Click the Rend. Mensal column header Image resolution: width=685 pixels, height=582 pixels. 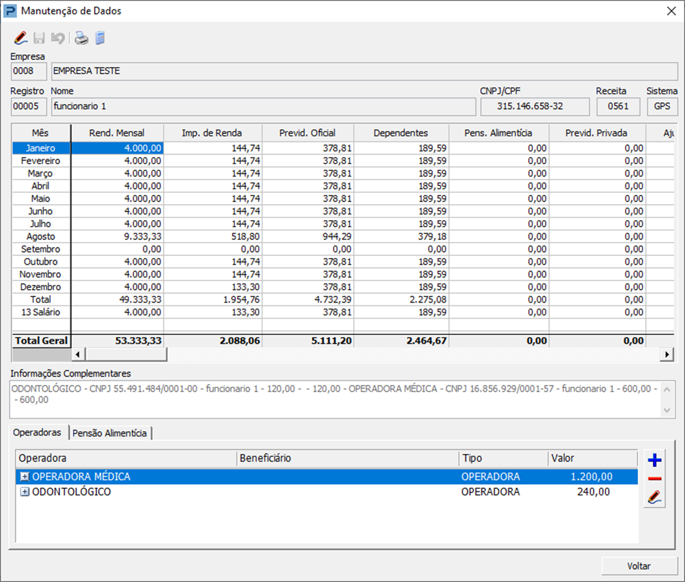[117, 133]
